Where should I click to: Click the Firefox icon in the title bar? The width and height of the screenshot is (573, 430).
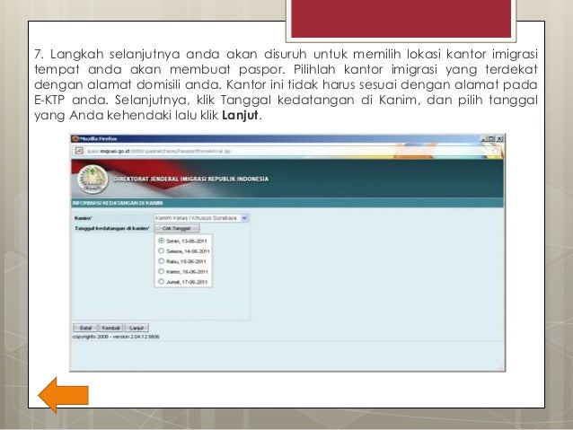tap(75, 139)
